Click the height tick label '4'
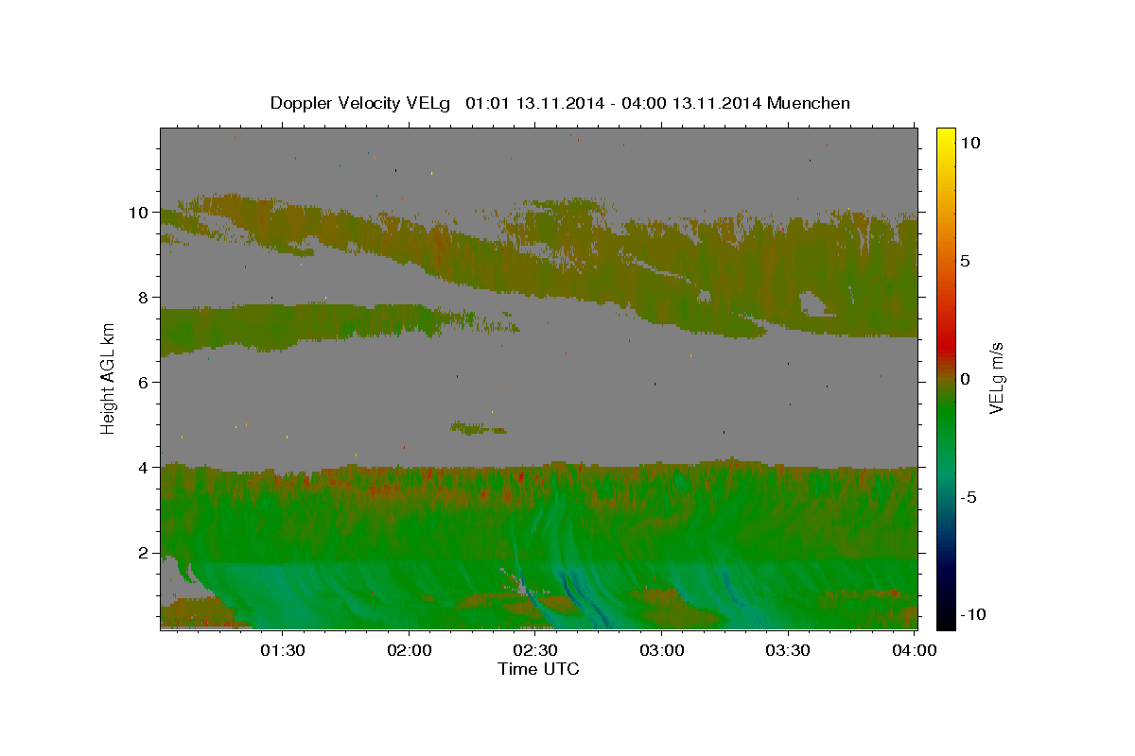The height and width of the screenshot is (756, 1135). [144, 468]
